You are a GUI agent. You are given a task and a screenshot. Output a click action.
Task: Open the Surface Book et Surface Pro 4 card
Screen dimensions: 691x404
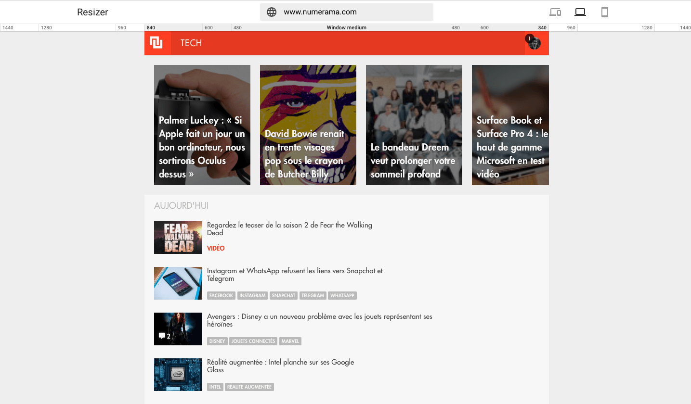point(510,125)
